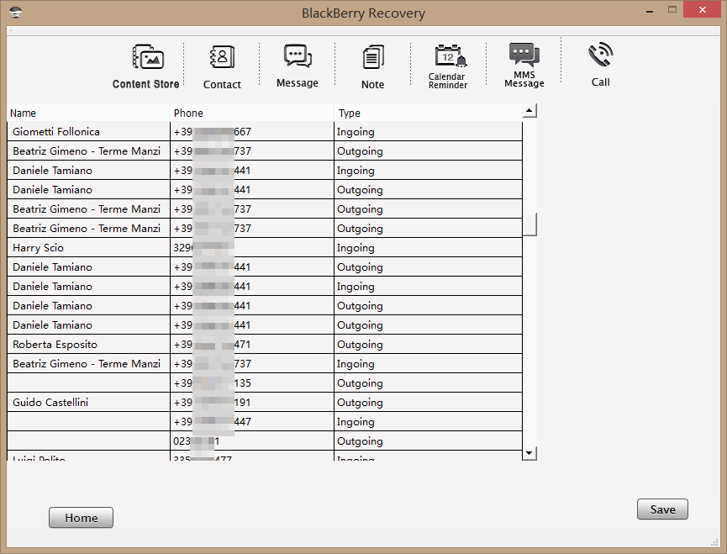
Task: Select the Guido Castellini name cell
Action: [x=89, y=403]
